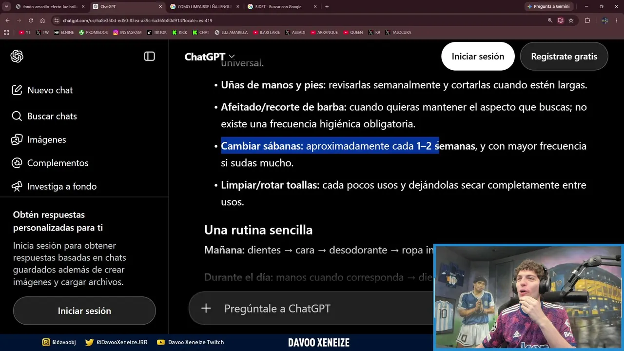Open the LUZ AMARILLA bookmark
This screenshot has width=624, height=351.
tap(231, 33)
